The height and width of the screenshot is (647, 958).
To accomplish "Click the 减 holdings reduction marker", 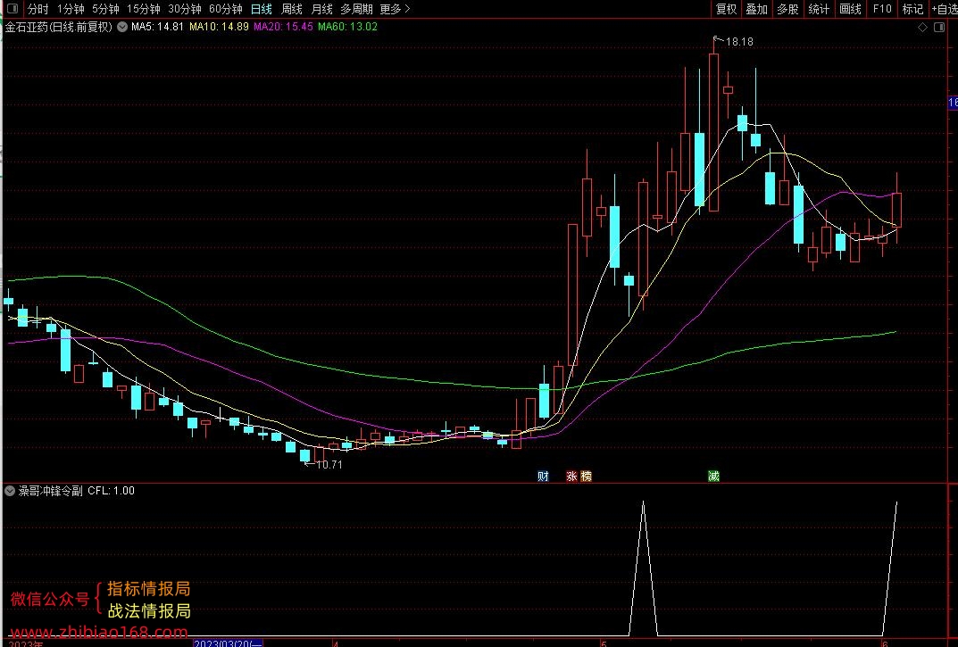I will tap(713, 476).
